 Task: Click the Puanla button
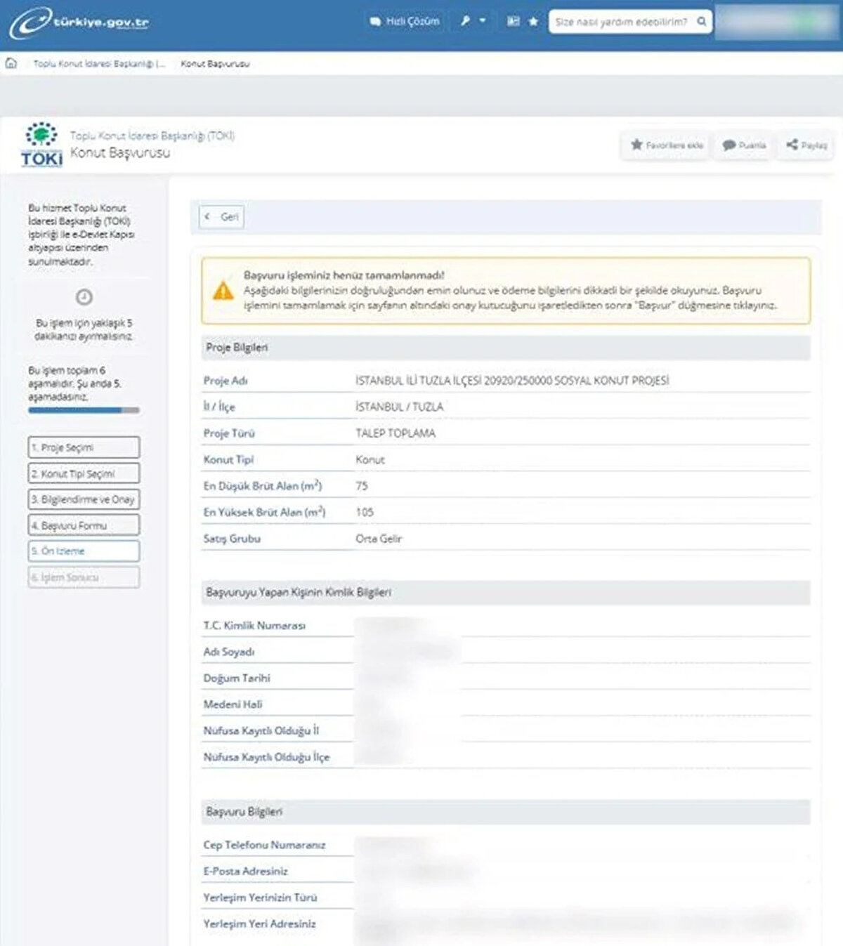click(744, 145)
